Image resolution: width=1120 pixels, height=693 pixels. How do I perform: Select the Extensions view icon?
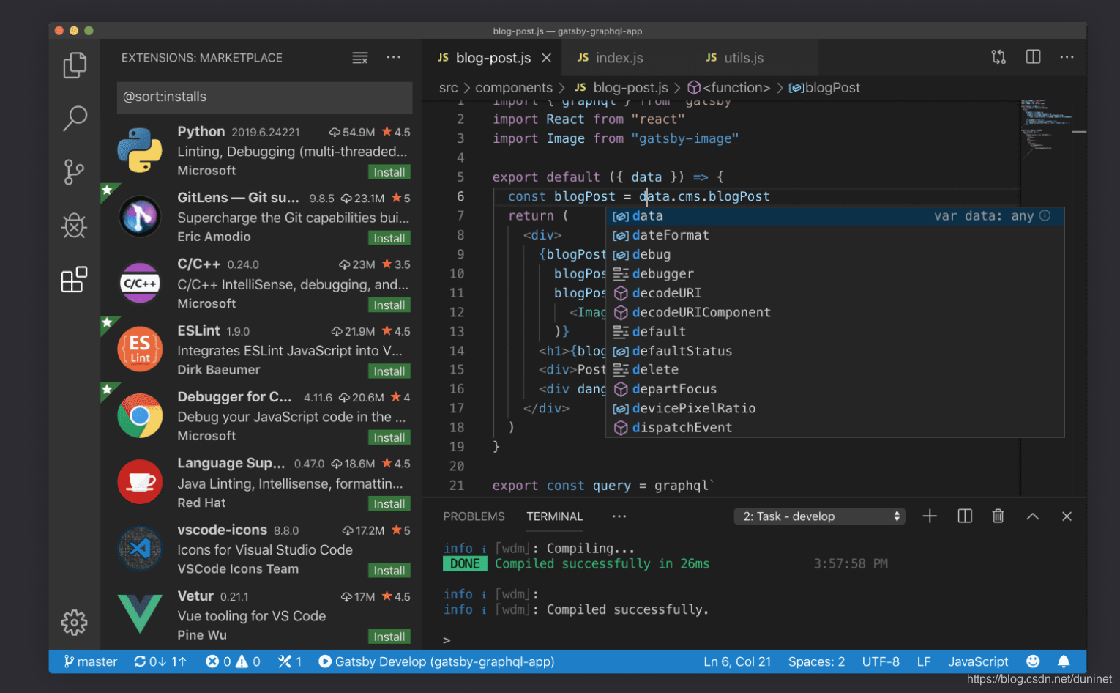pyautogui.click(x=74, y=279)
